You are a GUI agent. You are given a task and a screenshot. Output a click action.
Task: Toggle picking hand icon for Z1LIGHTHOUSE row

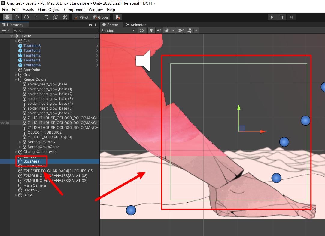tap(7, 123)
